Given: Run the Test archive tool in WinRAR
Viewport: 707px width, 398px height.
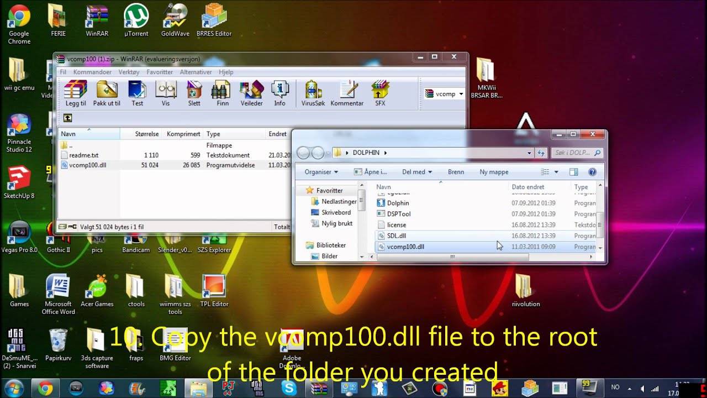Looking at the screenshot, I should tap(137, 93).
